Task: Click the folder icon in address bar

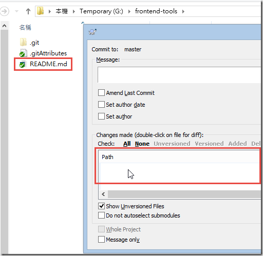Action: coord(41,11)
